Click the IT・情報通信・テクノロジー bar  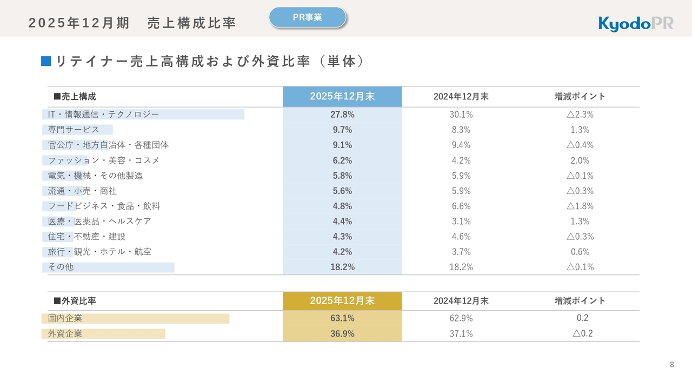point(143,115)
